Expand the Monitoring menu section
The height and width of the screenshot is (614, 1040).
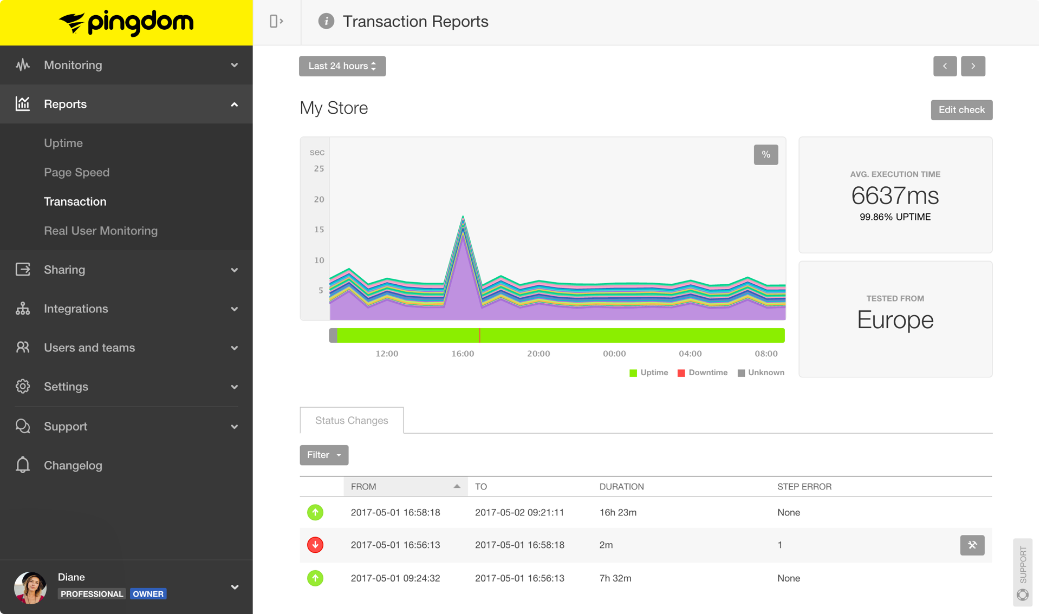[x=126, y=65]
